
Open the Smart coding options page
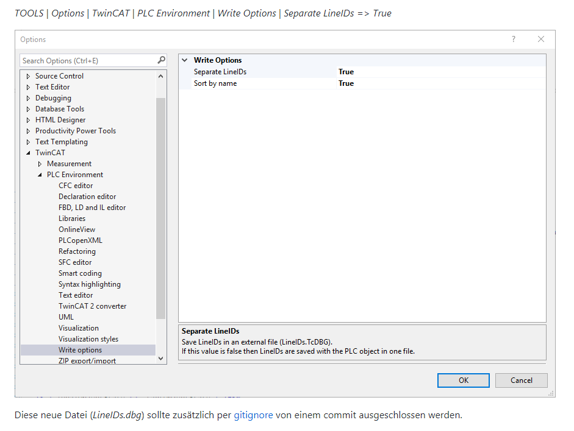(x=80, y=273)
